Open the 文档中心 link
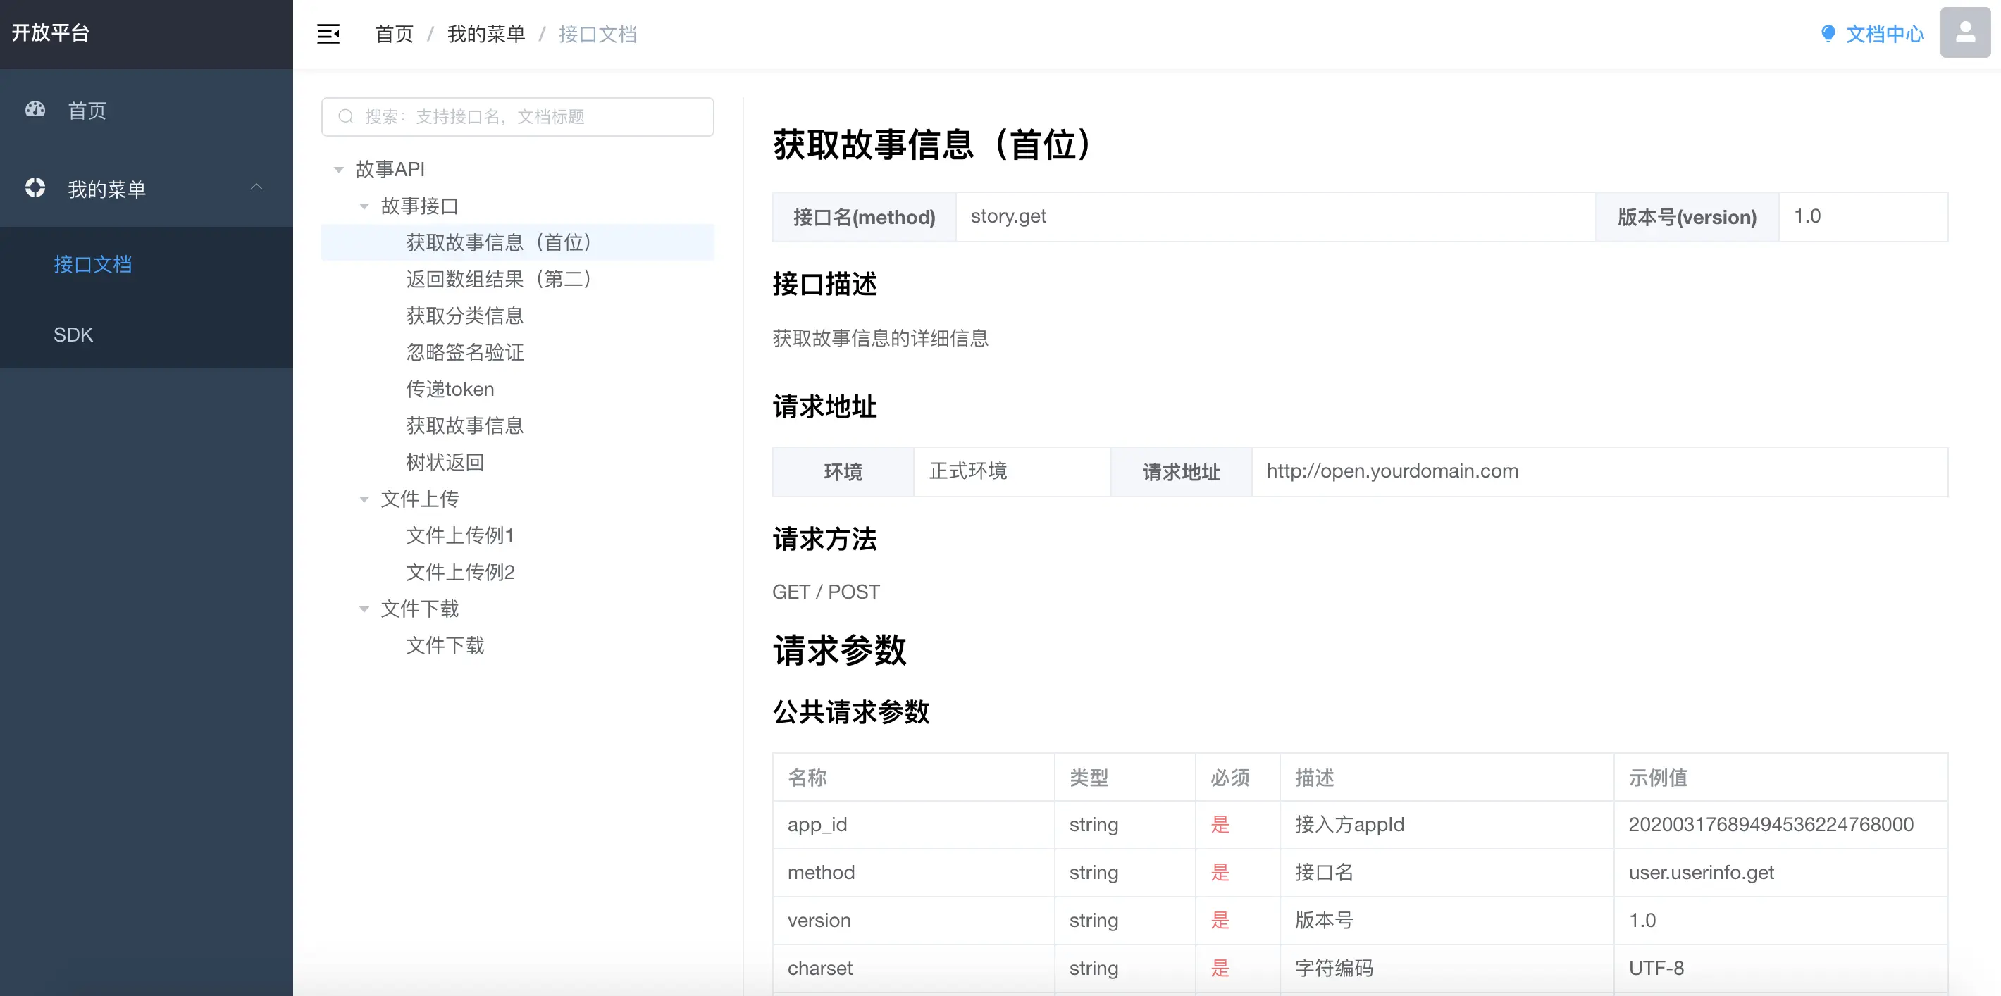This screenshot has height=996, width=2001. (x=1885, y=34)
